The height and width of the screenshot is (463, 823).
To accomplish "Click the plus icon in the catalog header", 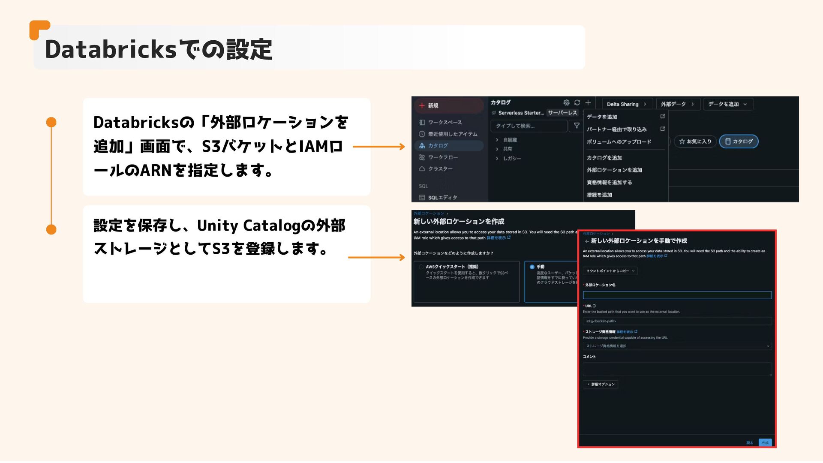I will [588, 102].
